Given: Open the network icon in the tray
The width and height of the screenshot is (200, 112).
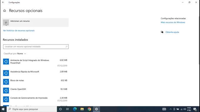Looking at the screenshot, I should tap(181, 109).
